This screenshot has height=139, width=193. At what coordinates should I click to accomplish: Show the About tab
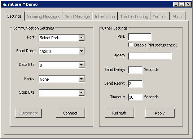tap(177, 17)
